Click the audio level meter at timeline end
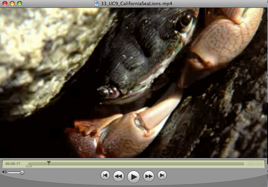Viewport: 268px width, 187px height. coord(255,164)
